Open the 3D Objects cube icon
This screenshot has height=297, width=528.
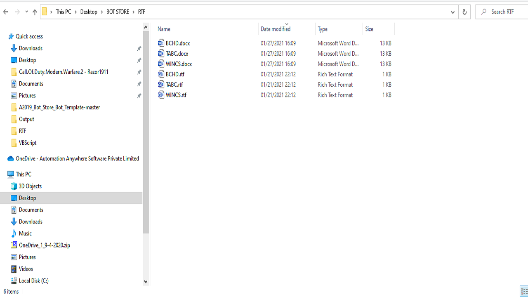coord(14,186)
